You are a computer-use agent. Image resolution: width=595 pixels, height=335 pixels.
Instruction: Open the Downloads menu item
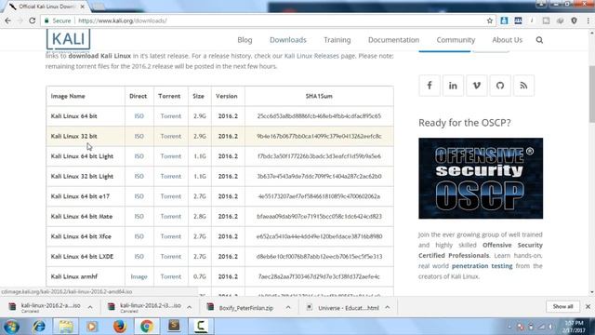coord(288,40)
